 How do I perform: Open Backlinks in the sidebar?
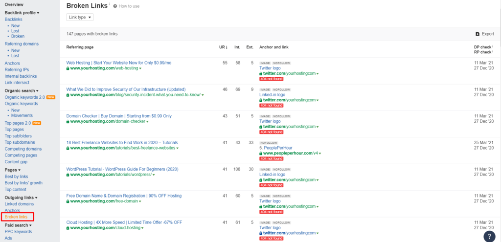click(x=13, y=20)
